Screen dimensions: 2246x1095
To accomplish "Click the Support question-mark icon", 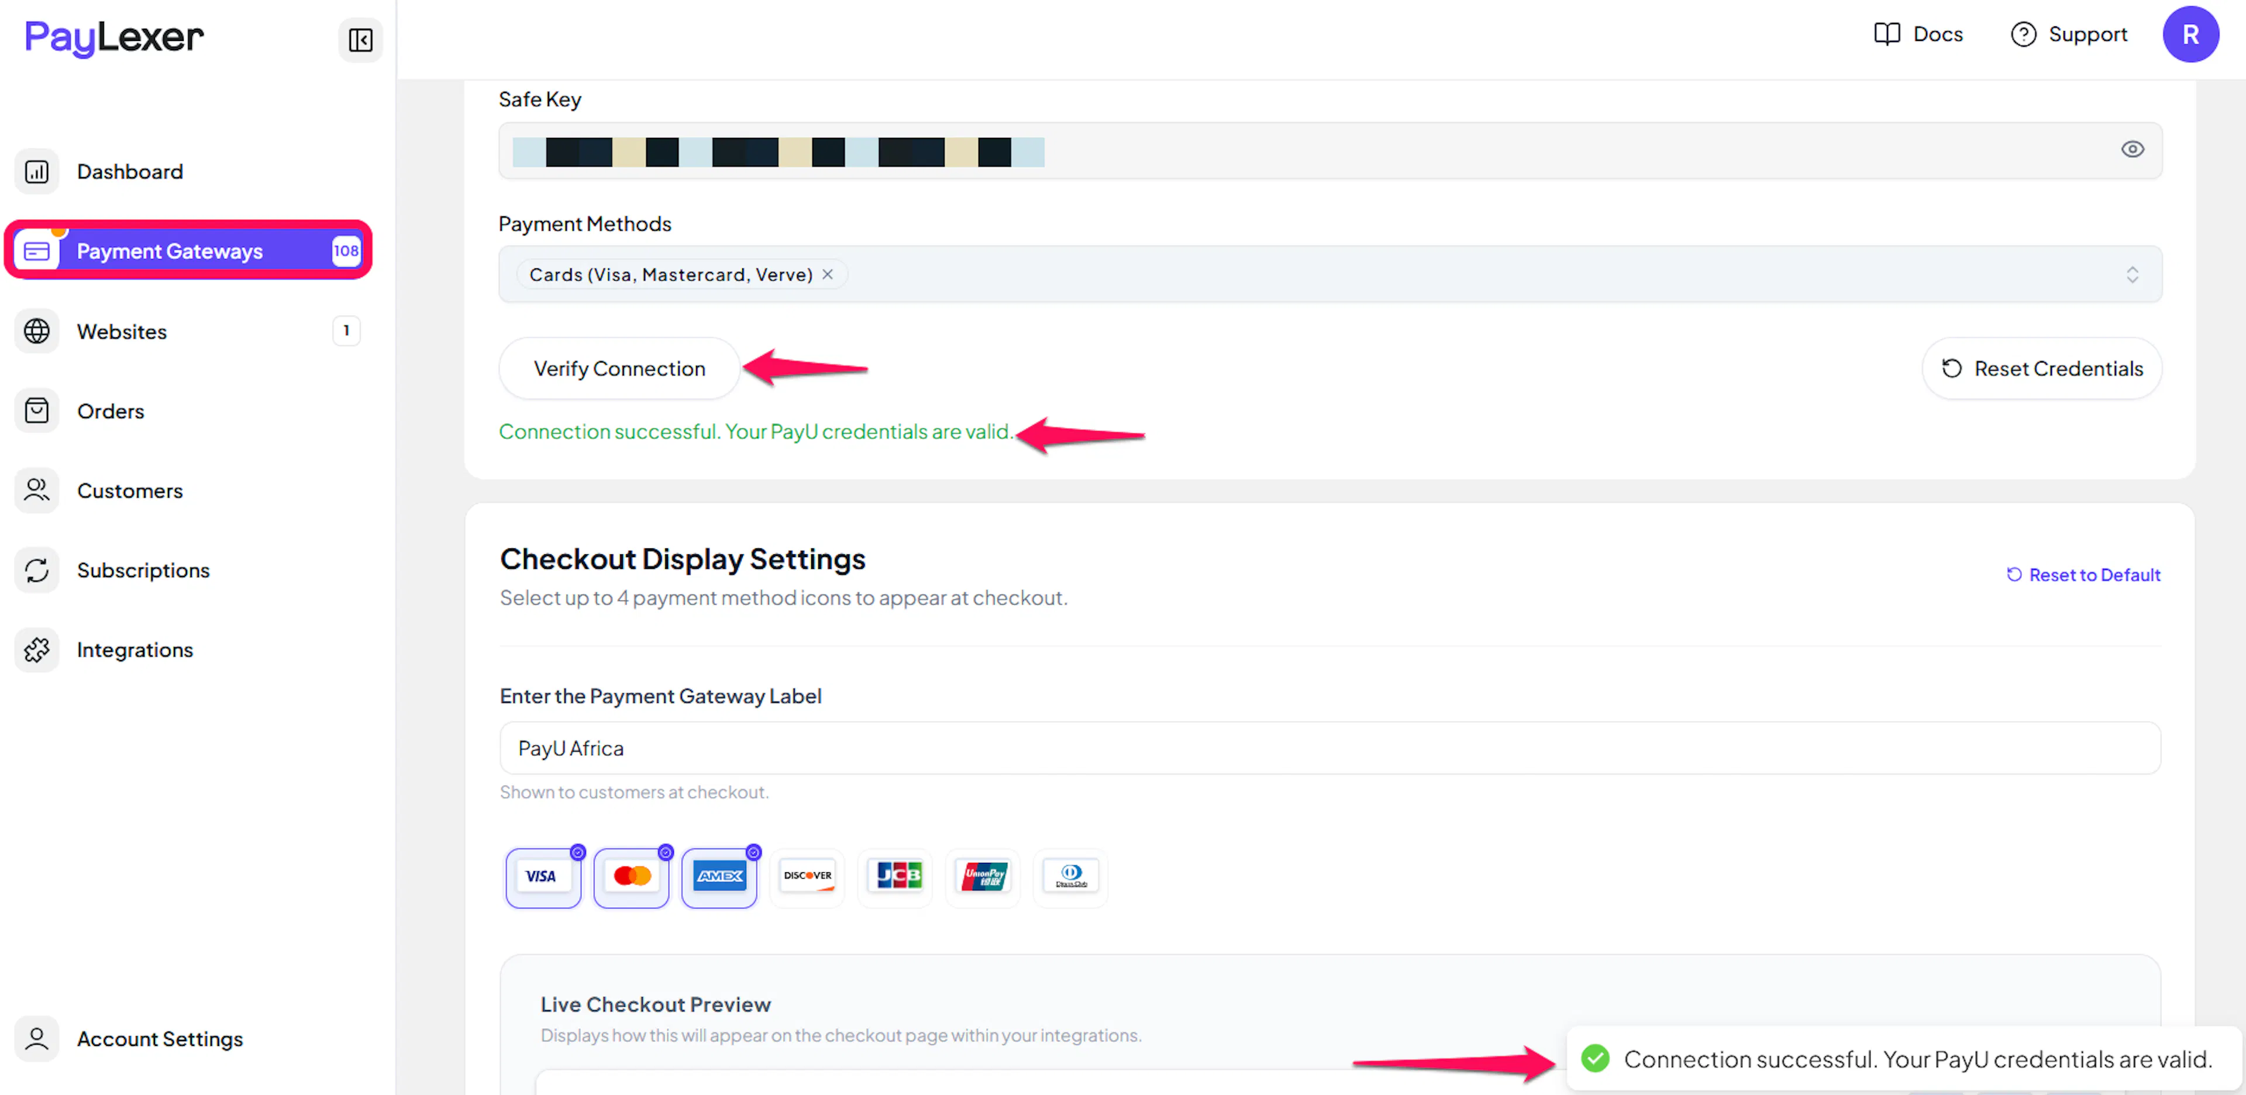I will [x=2023, y=34].
